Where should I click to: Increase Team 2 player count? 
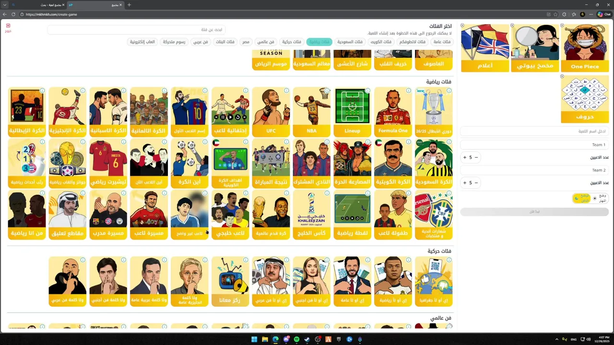click(464, 183)
